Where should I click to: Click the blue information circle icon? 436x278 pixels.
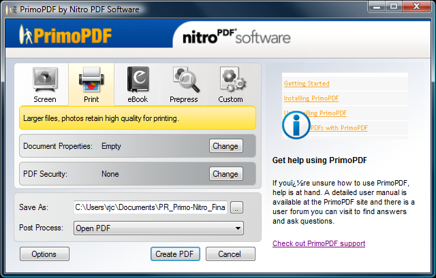point(296,125)
